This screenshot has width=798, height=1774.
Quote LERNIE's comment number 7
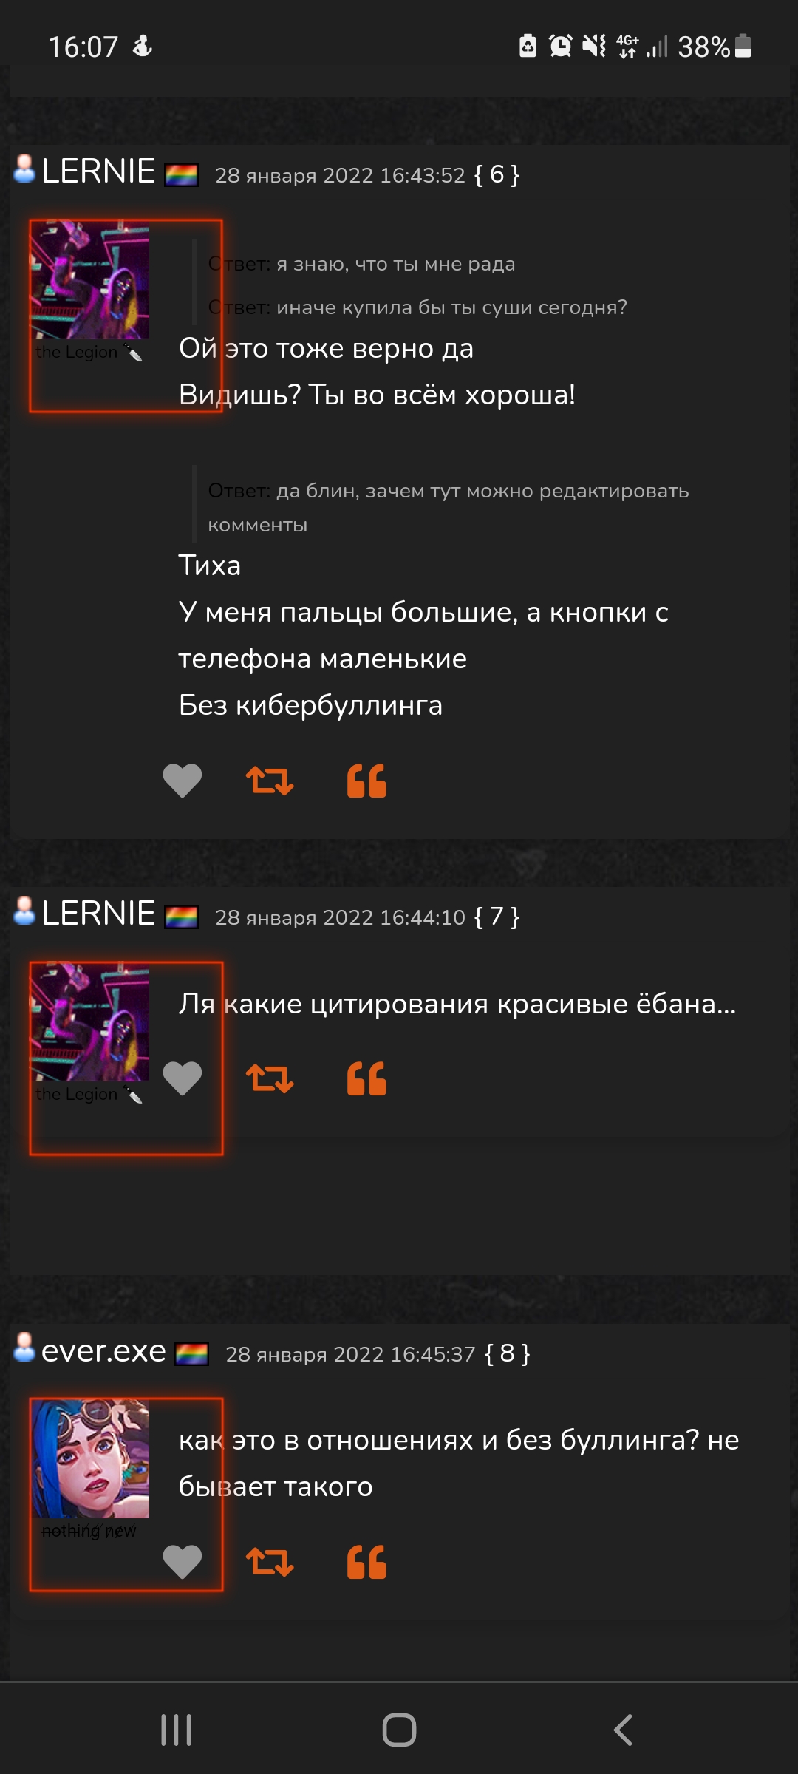[x=366, y=1078]
